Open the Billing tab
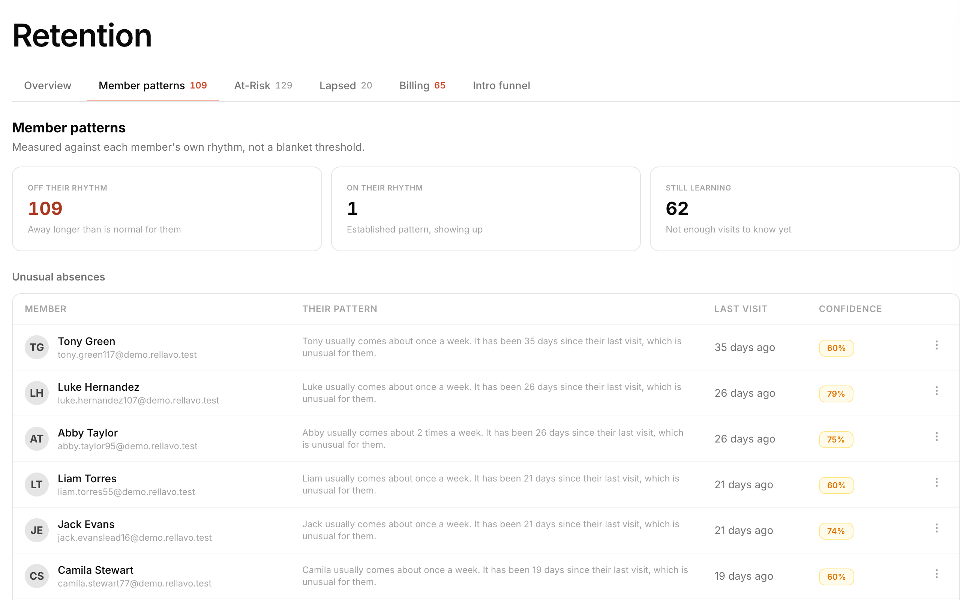Screen dimensions: 960x600 pos(422,85)
